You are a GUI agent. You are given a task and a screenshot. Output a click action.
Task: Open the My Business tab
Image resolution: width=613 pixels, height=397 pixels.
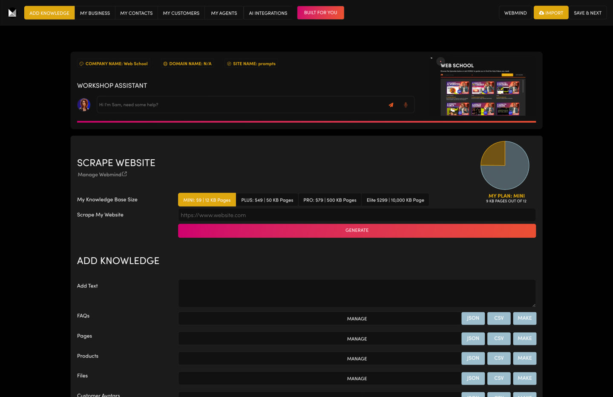95,13
